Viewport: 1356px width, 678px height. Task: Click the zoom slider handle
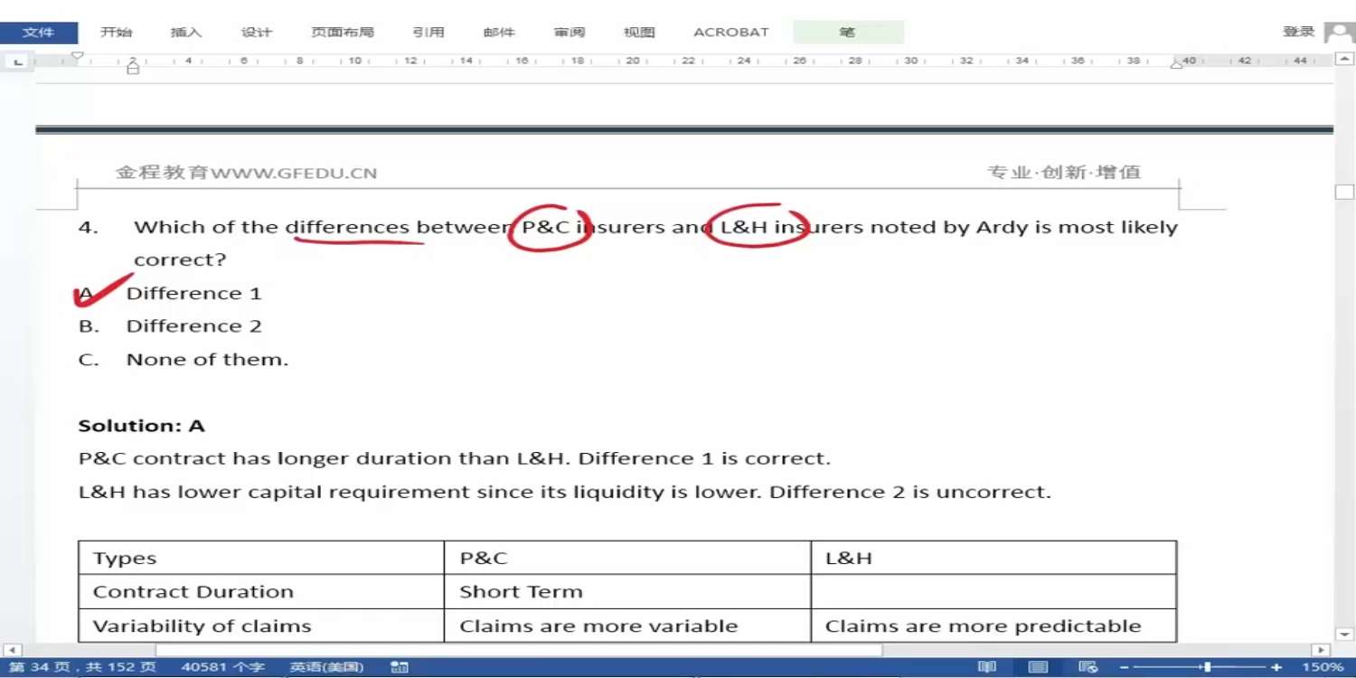[x=1207, y=667]
